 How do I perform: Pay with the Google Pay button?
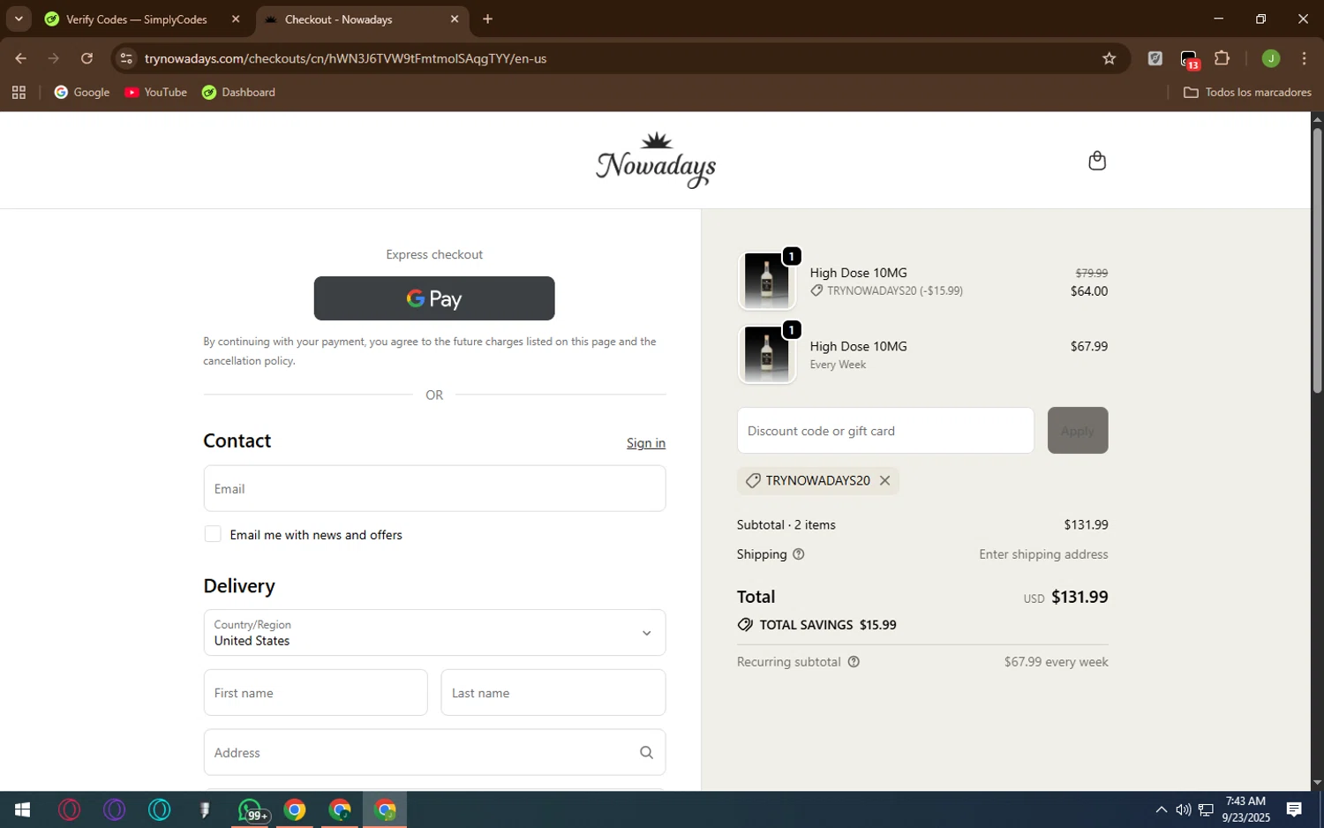(434, 298)
